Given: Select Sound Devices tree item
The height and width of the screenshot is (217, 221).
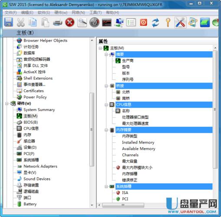Looking at the screenshot, I should click(x=37, y=179).
